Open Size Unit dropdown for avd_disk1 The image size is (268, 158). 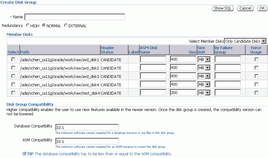204,59
